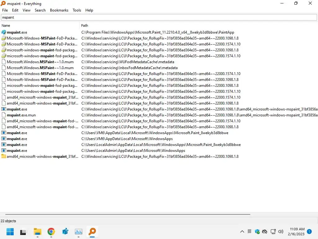Image resolution: width=318 pixels, height=239 pixels.
Task: Click the yellow folder icon of amd64_microsoft-windows-mspaint_31bf
Action: pyautogui.click(x=4, y=156)
